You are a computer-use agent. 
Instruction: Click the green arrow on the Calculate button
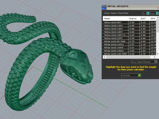tap(139, 75)
